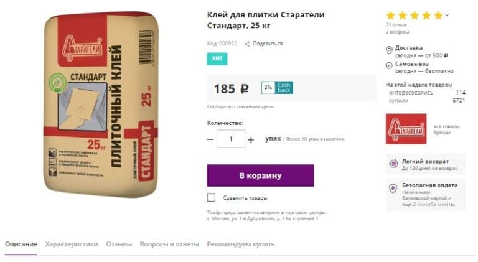Click the share icon next to Поделиться
The width and height of the screenshot is (478, 262).
point(247,44)
